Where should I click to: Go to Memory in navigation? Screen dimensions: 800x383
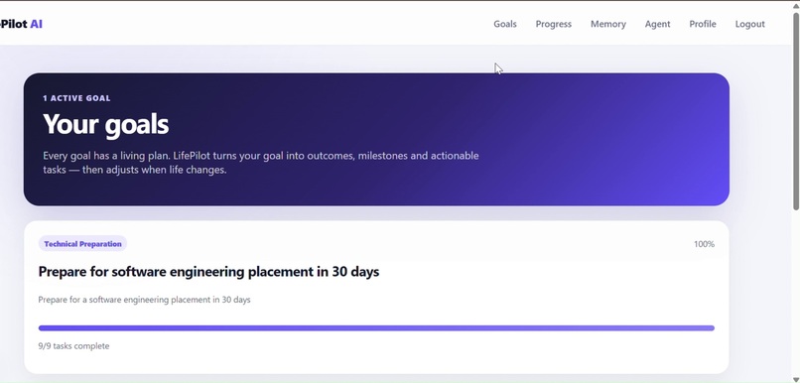coord(607,24)
